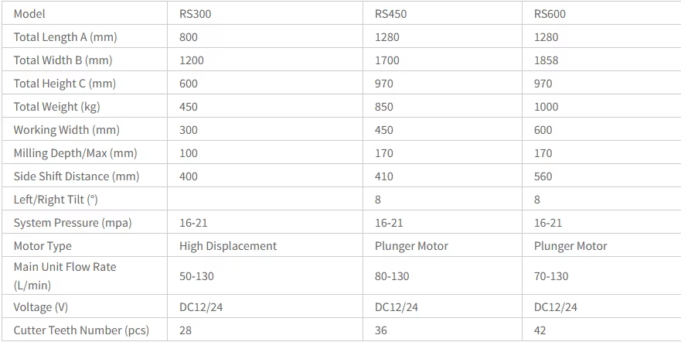This screenshot has height=342, width=681.
Task: Click the 1858 total width value
Action: coord(546,60)
